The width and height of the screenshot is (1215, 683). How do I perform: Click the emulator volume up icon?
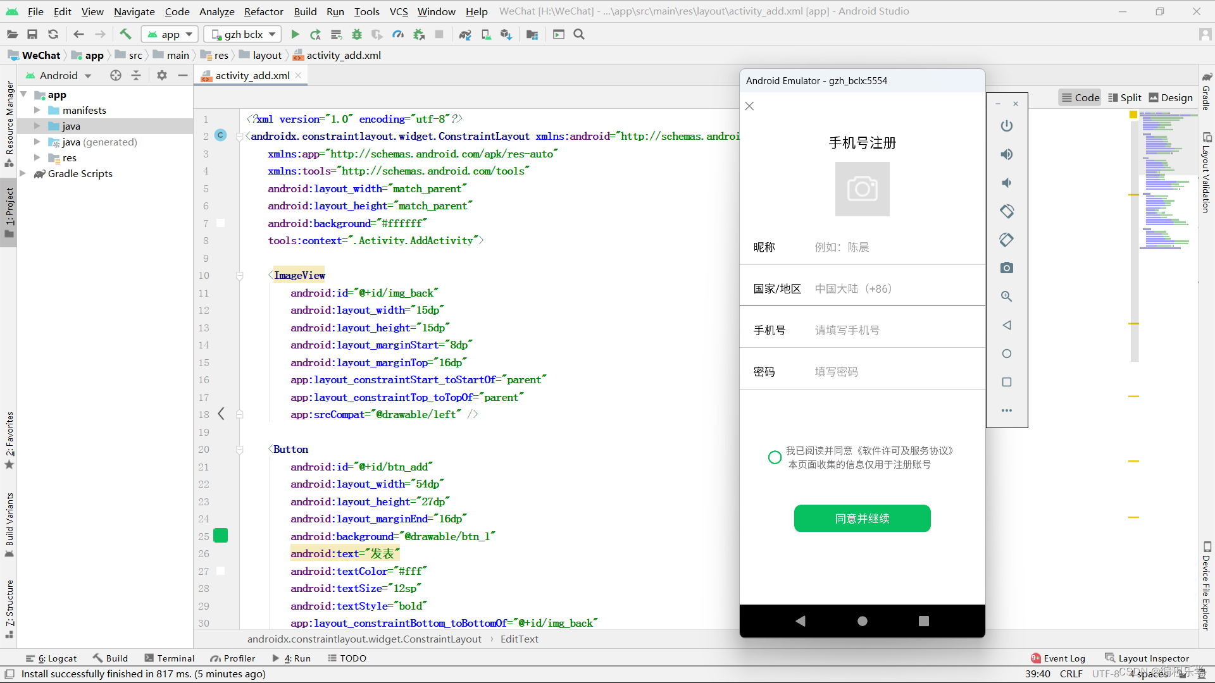click(1006, 154)
